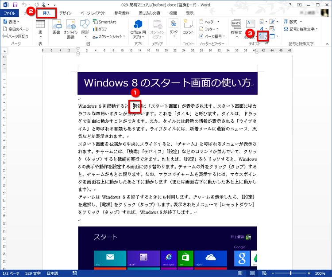
Task: Click the 529 文字 word count
Action: [x=33, y=273]
